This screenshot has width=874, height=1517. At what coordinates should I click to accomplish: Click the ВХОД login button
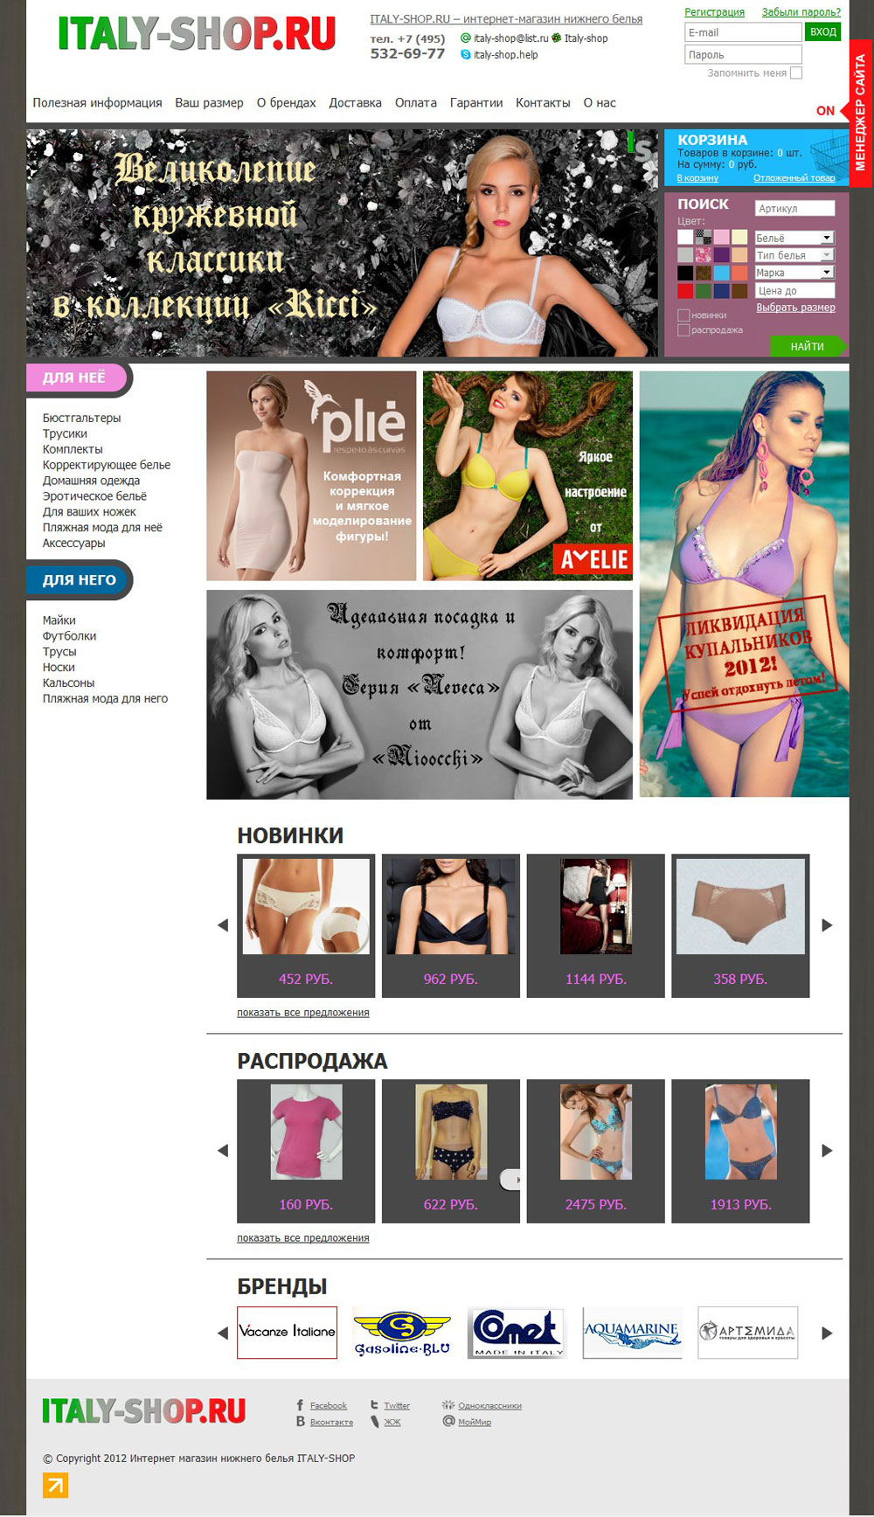click(x=822, y=32)
